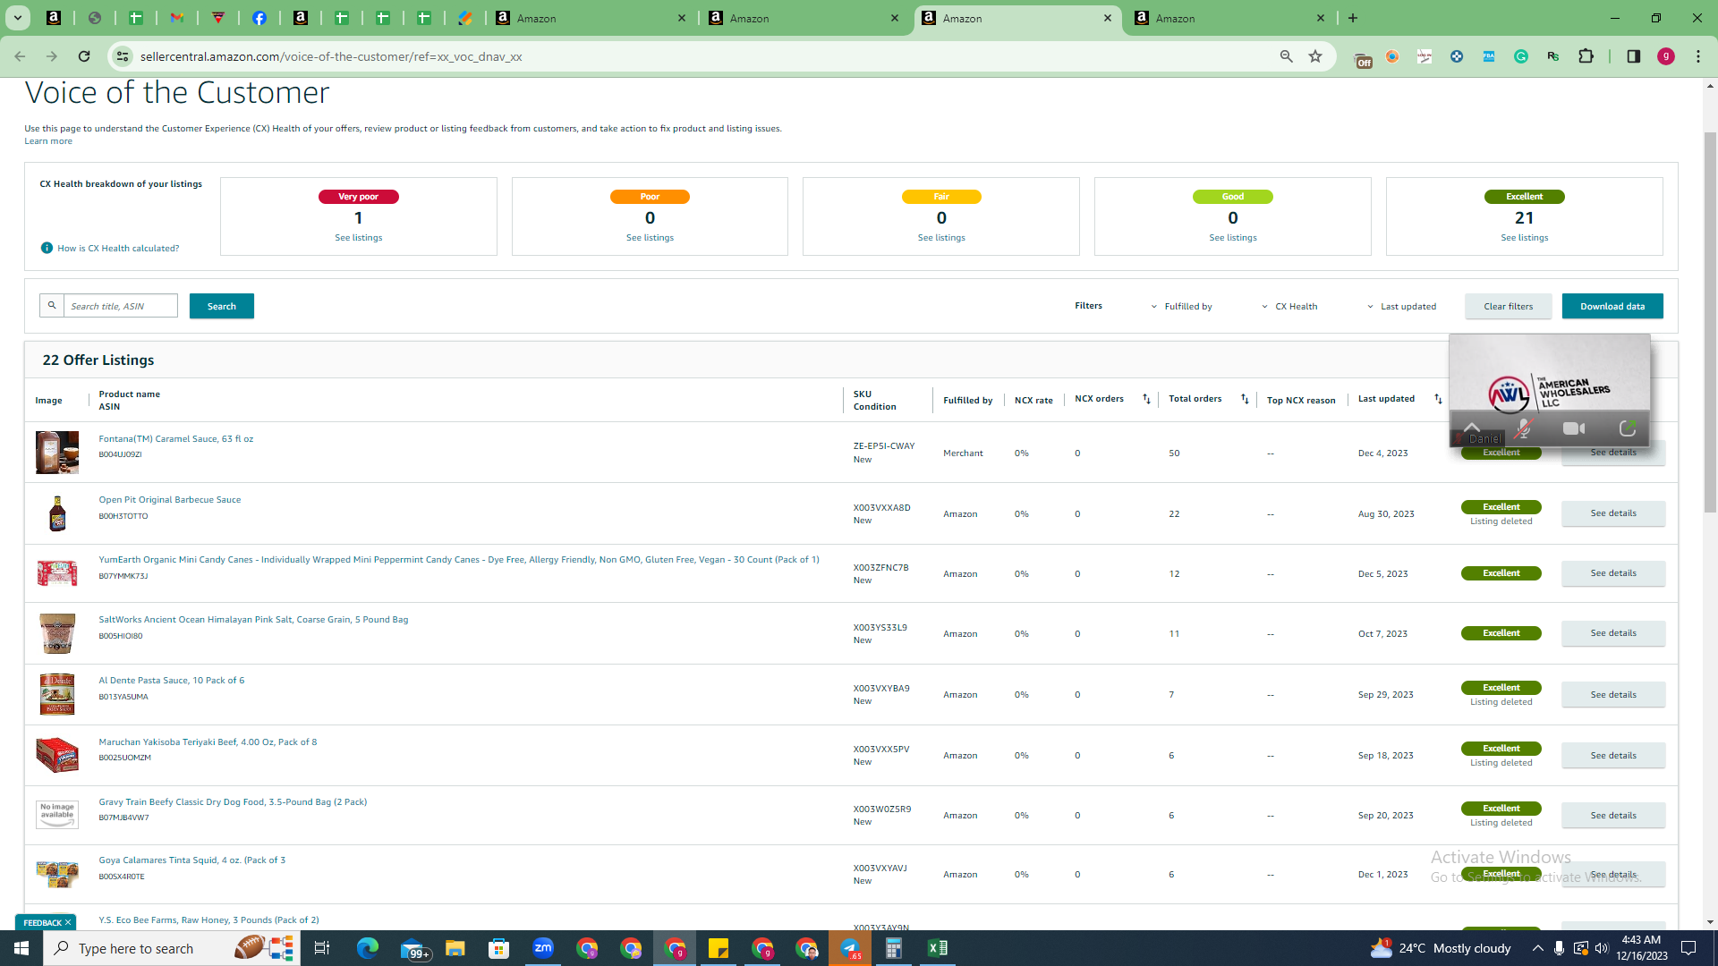Open the Chrome Extensions puzzle menu
This screenshot has height=966, width=1718.
point(1586,56)
